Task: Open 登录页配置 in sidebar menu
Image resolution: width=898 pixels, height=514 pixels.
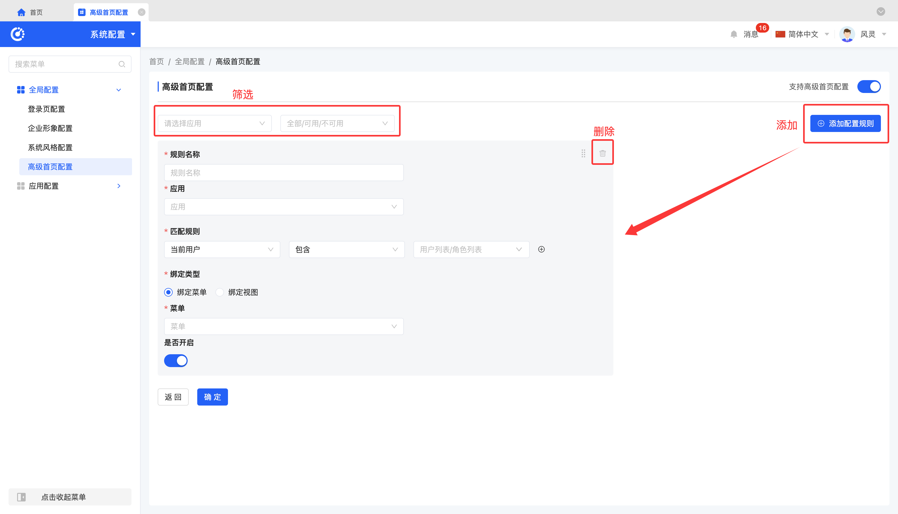Action: click(46, 109)
